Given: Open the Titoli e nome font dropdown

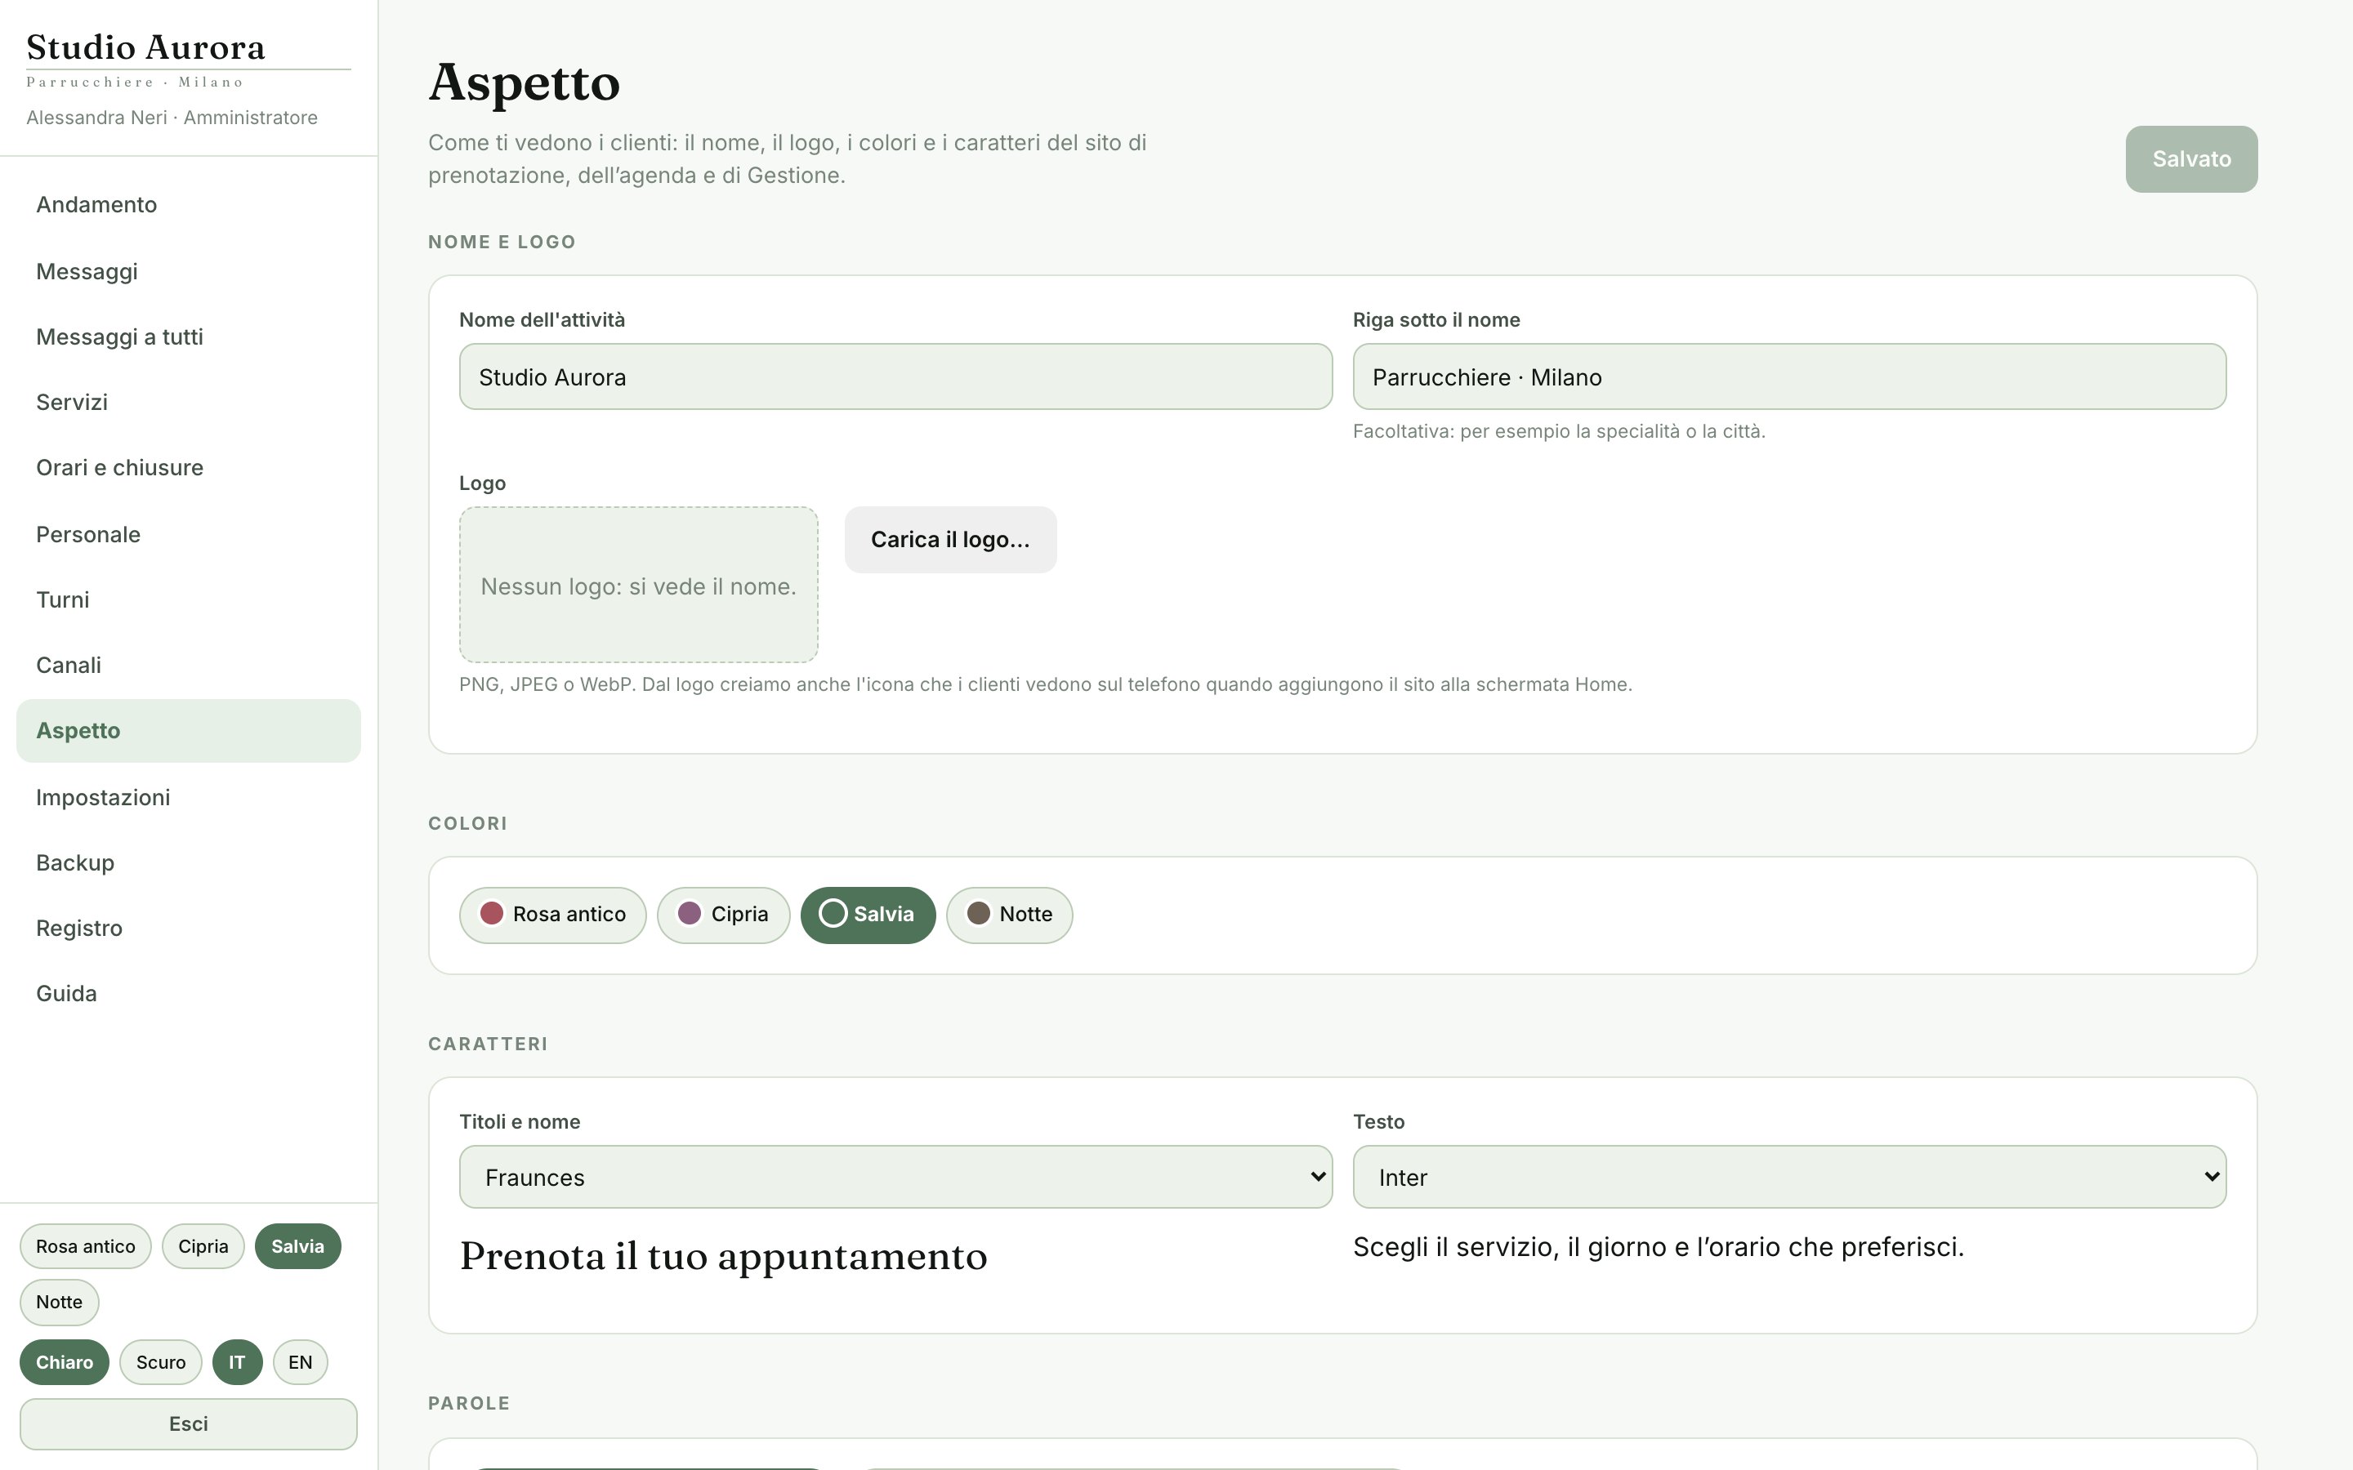Looking at the screenshot, I should 895,1176.
